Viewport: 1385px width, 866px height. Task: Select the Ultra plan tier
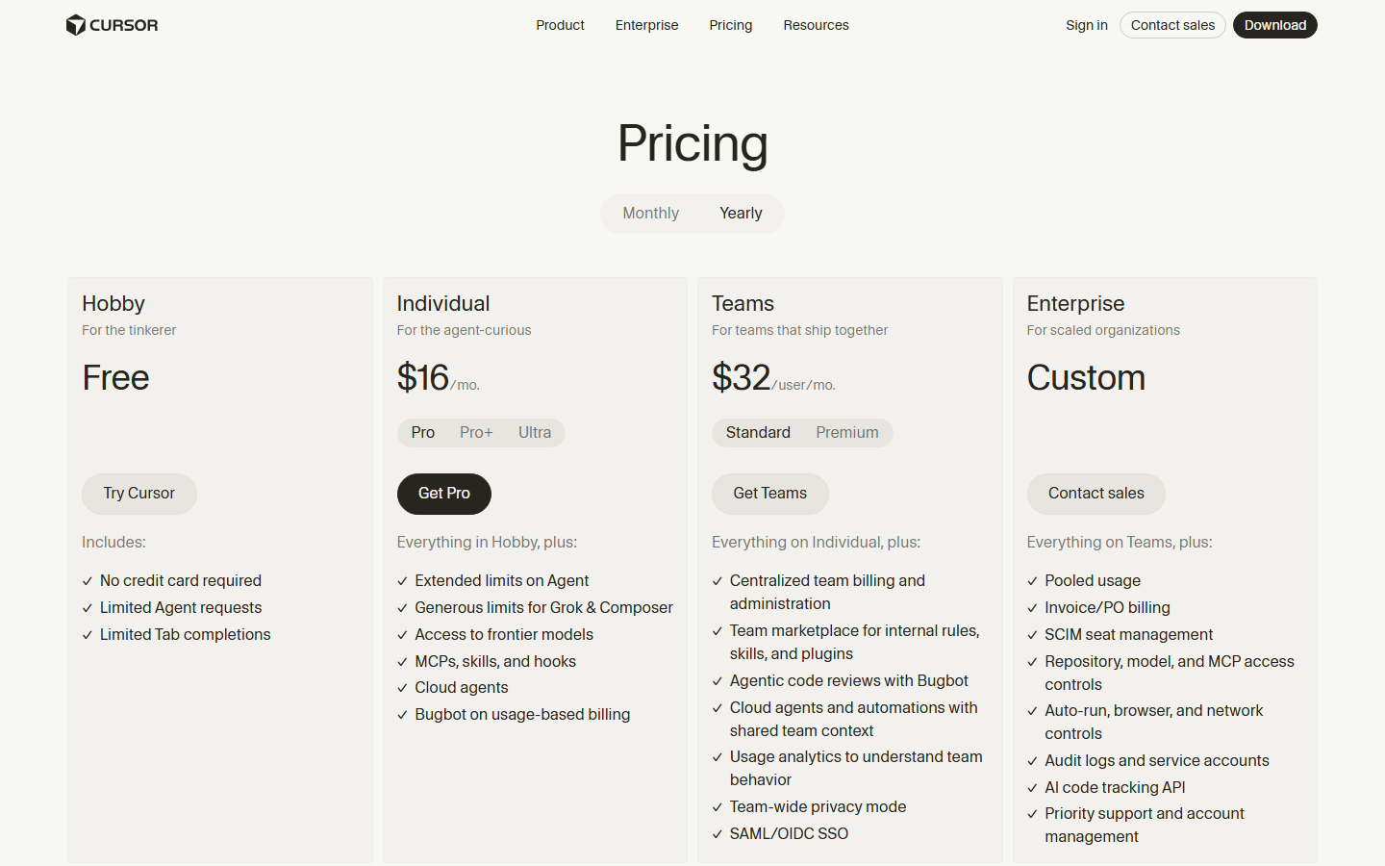point(535,433)
